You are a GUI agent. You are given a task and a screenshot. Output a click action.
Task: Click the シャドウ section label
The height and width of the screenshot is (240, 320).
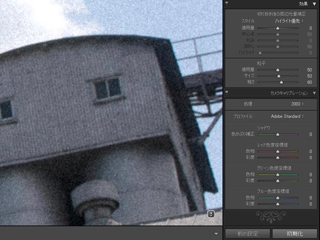point(263,128)
